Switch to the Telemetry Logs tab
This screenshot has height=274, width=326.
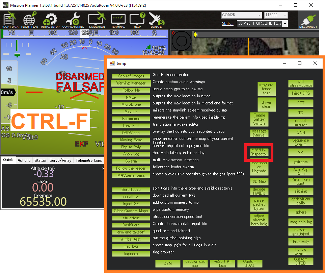click(x=88, y=160)
